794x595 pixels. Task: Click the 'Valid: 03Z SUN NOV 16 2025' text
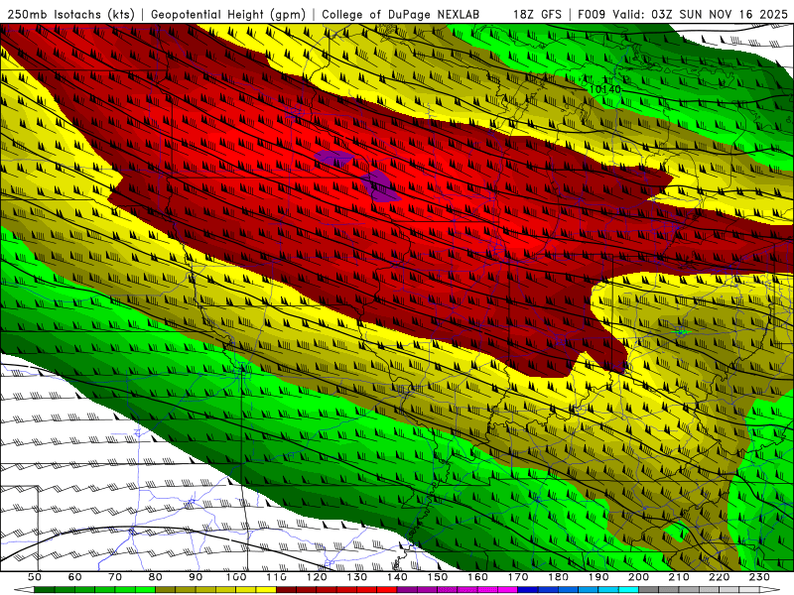pyautogui.click(x=703, y=14)
